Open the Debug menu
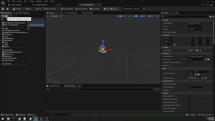Screen dimensions: 215x121 (32, 1)
